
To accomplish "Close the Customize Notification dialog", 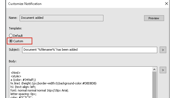I will [x=167, y=4].
